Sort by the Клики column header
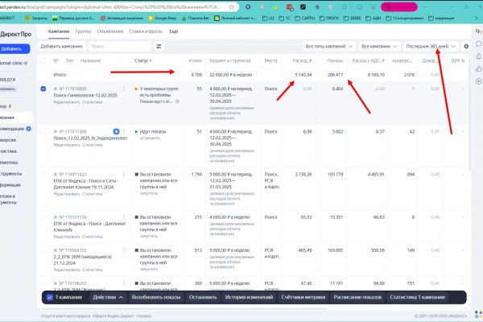483x322 pixels. pos(196,60)
